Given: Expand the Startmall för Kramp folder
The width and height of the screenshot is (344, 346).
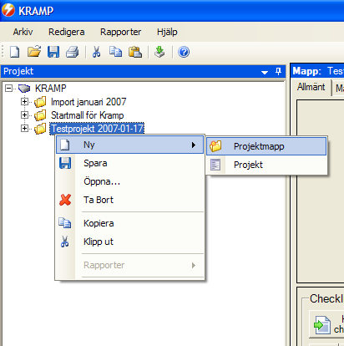Looking at the screenshot, I should coord(24,114).
